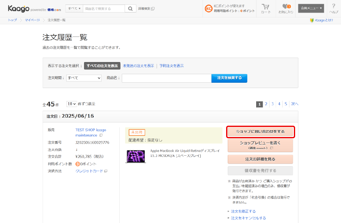The height and width of the screenshot is (223, 341).
Task: Open TEST SHOP kaago maintenance link
Action: [x=91, y=133]
